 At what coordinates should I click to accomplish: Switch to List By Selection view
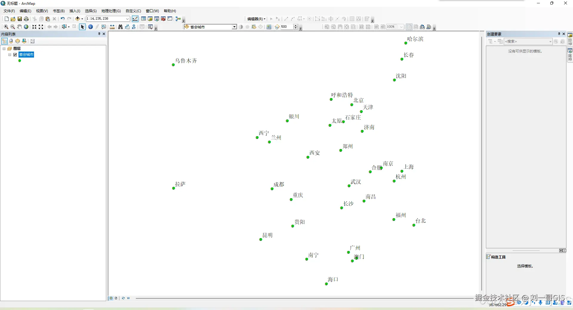(x=24, y=41)
